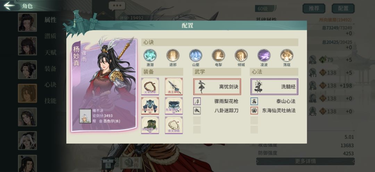Go back using the arrow icon
The width and height of the screenshot is (375, 172).
[10, 6]
